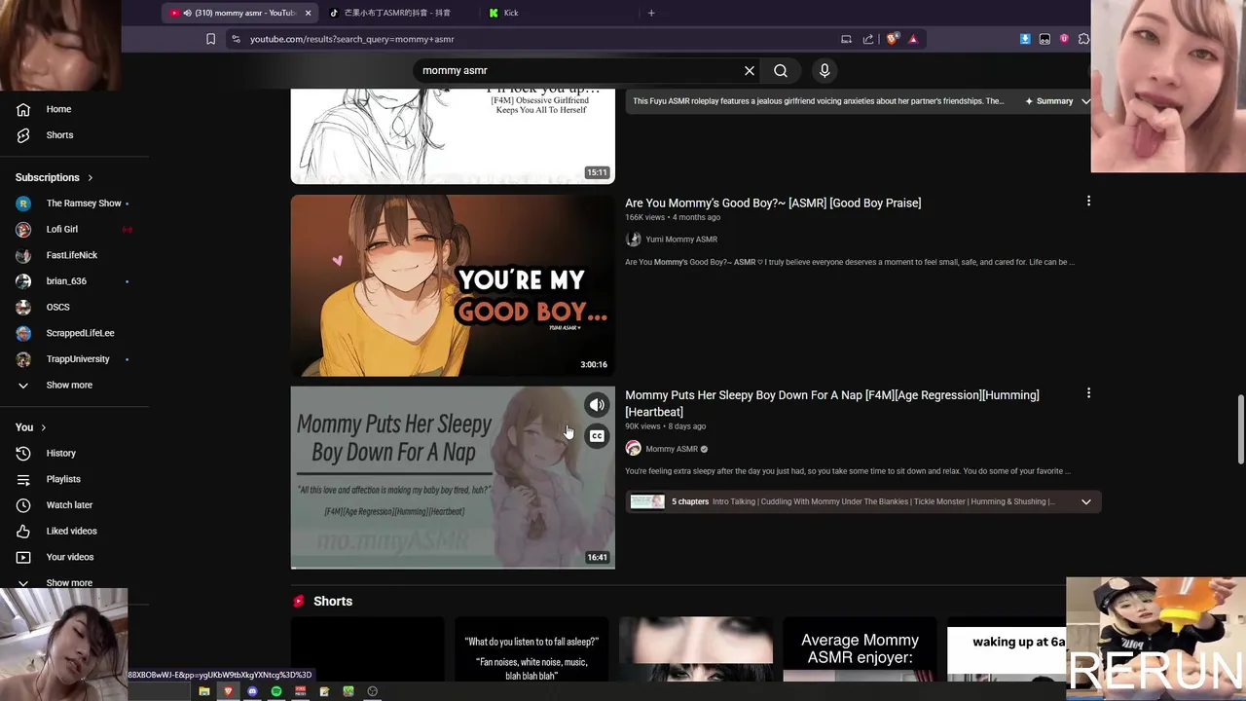Open Yumi Mommy ASMR channel link
This screenshot has height=701, width=1246.
pos(681,240)
